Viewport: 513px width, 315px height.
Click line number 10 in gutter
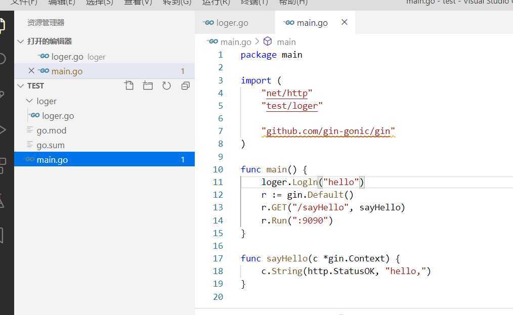tap(218, 169)
